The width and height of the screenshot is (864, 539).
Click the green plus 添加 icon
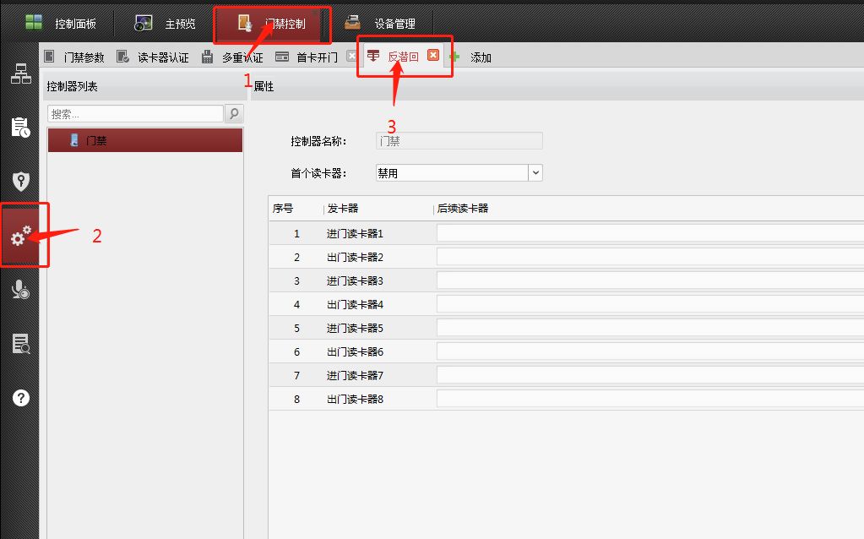coord(454,57)
